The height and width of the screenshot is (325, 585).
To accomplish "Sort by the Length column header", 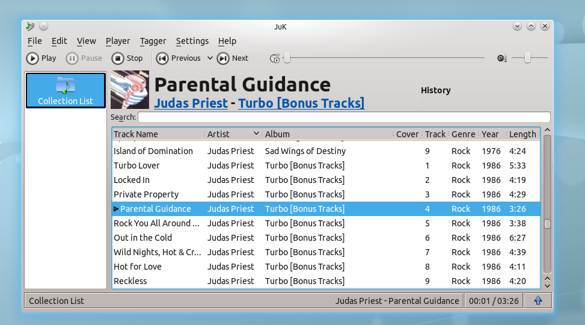I will coord(523,134).
